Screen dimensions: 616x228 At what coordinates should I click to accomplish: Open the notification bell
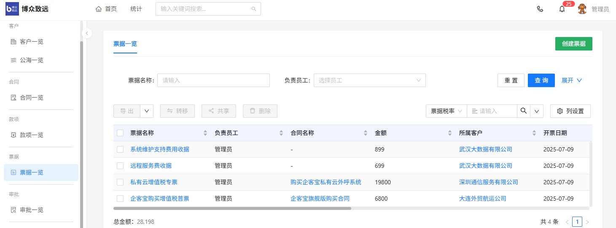[562, 9]
